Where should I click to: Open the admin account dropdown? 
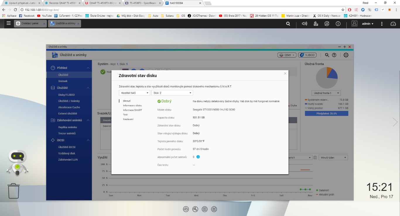pos(368,24)
